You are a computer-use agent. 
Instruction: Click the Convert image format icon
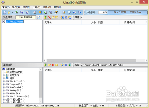40,12
